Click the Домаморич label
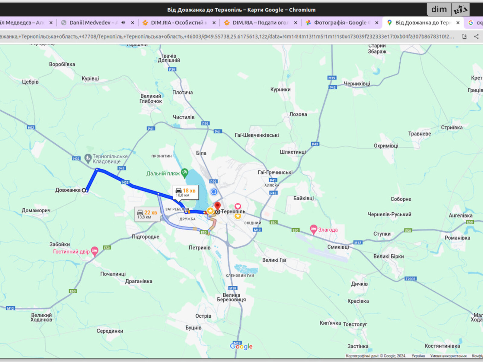This screenshot has height=362, width=483. coord(36,211)
